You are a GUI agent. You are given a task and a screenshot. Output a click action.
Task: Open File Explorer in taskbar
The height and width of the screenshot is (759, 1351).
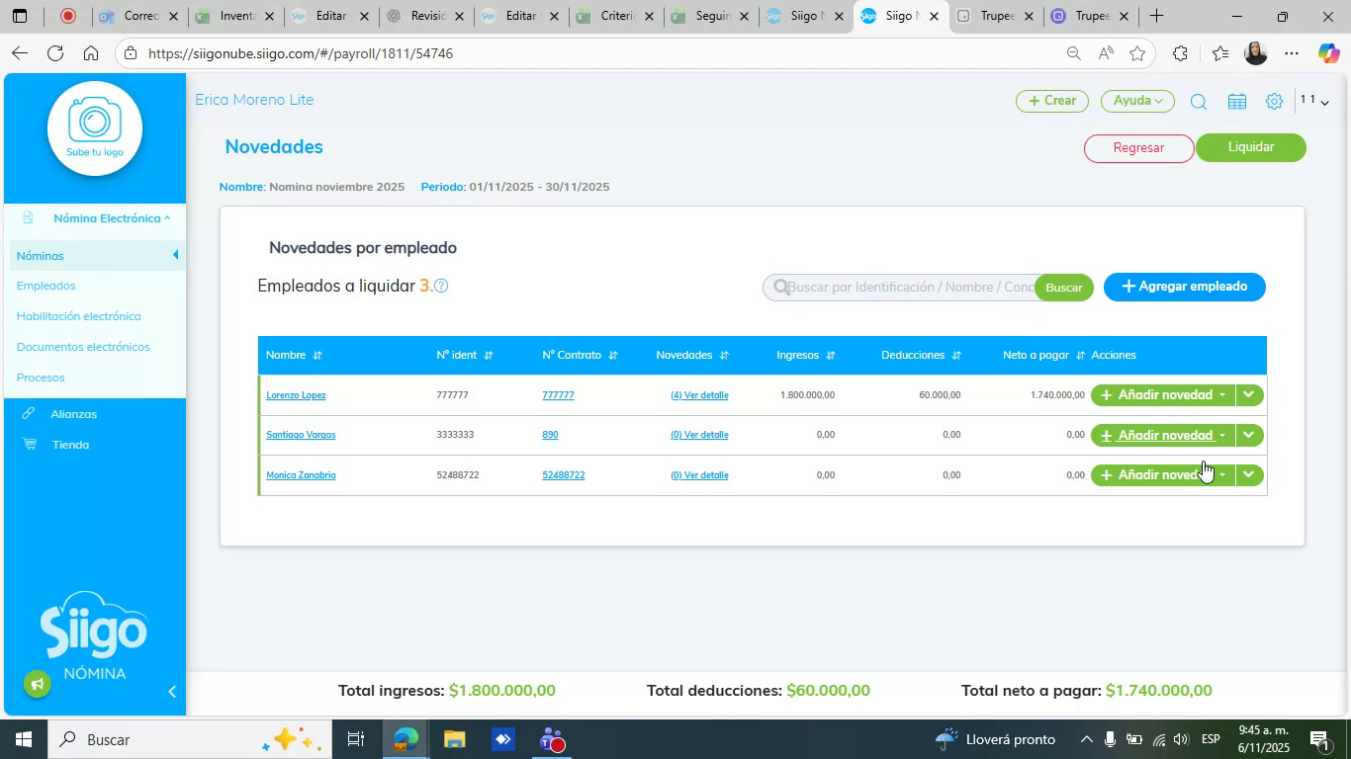(454, 739)
